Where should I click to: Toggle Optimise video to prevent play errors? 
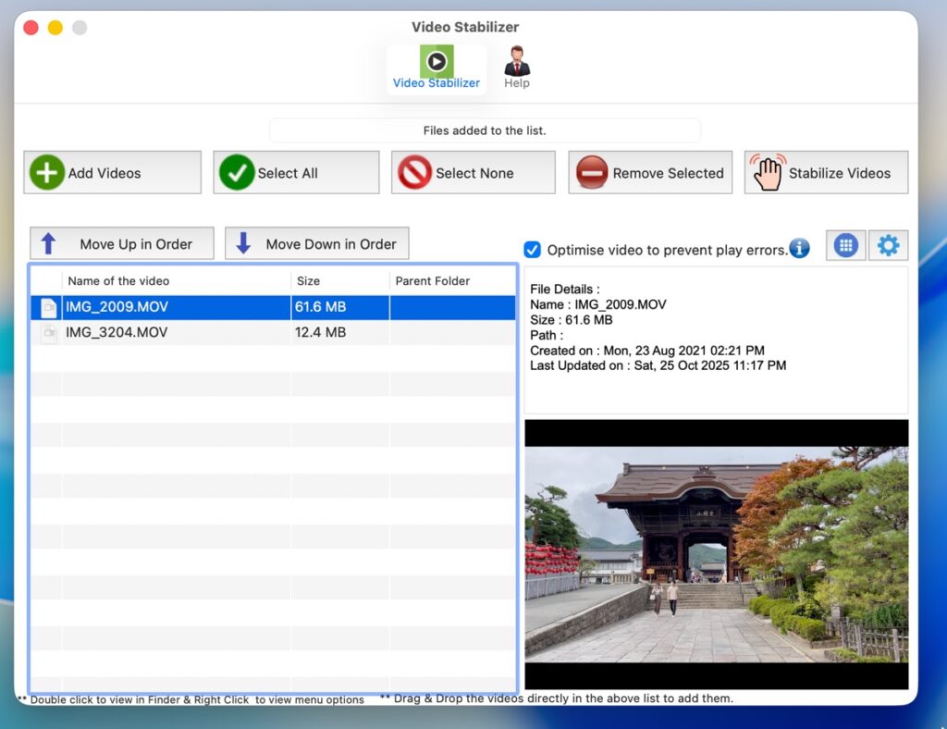532,250
